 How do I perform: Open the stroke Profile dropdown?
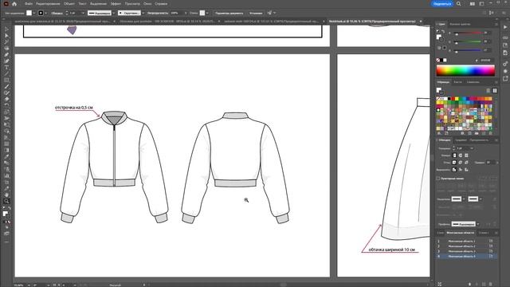478,224
